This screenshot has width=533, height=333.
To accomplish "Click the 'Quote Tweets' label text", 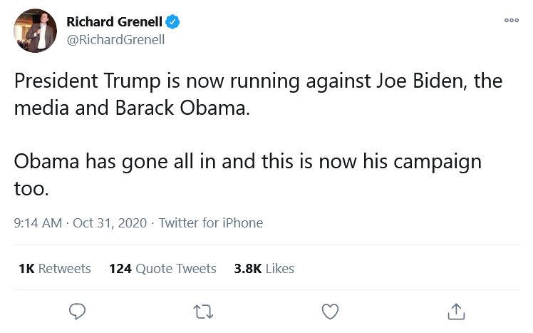I will click(176, 269).
